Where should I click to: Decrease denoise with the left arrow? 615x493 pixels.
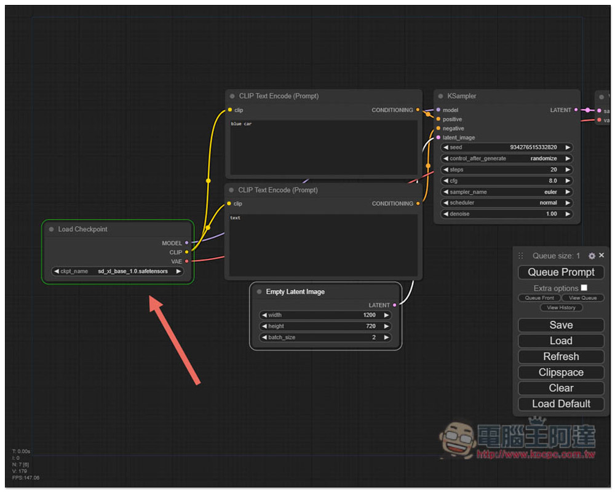[445, 215]
